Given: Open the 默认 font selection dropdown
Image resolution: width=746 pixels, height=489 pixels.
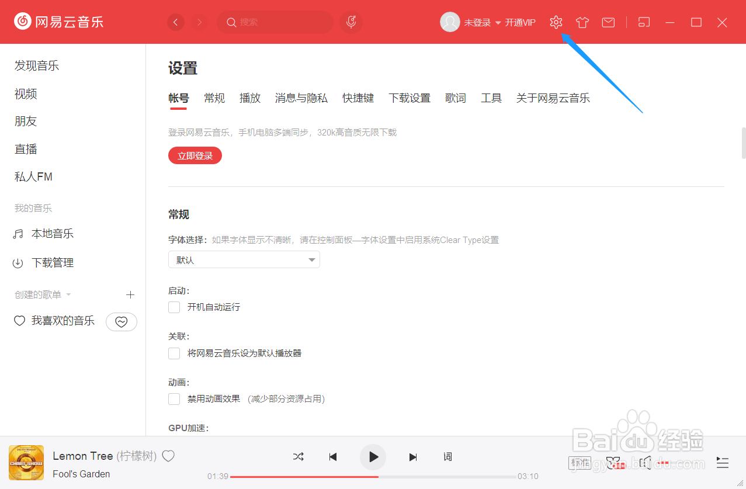Looking at the screenshot, I should tap(244, 259).
